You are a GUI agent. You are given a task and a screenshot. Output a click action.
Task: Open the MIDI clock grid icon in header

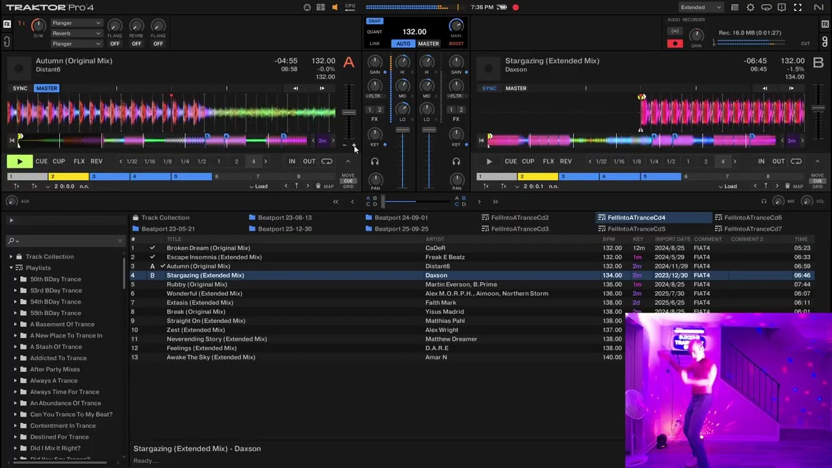[x=320, y=7]
